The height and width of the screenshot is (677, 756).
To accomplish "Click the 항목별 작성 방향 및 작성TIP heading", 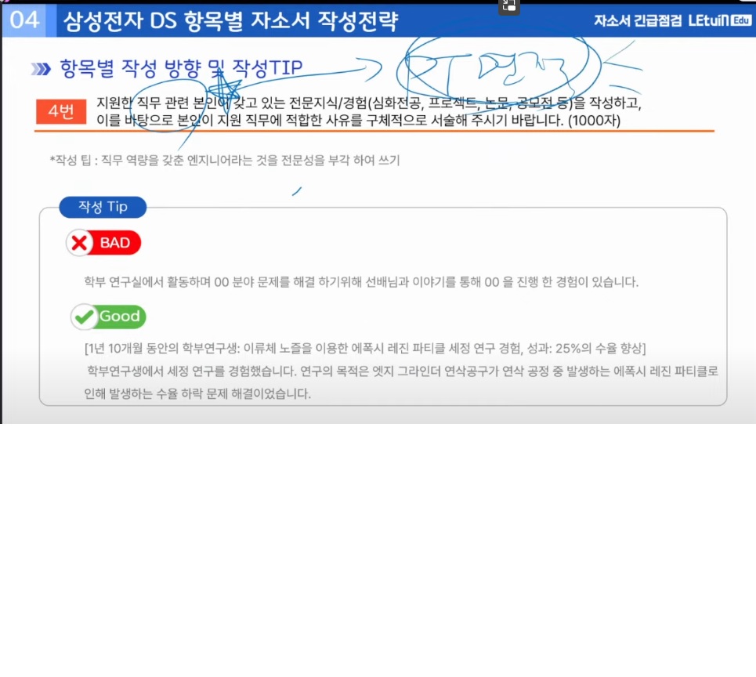I will coord(181,68).
